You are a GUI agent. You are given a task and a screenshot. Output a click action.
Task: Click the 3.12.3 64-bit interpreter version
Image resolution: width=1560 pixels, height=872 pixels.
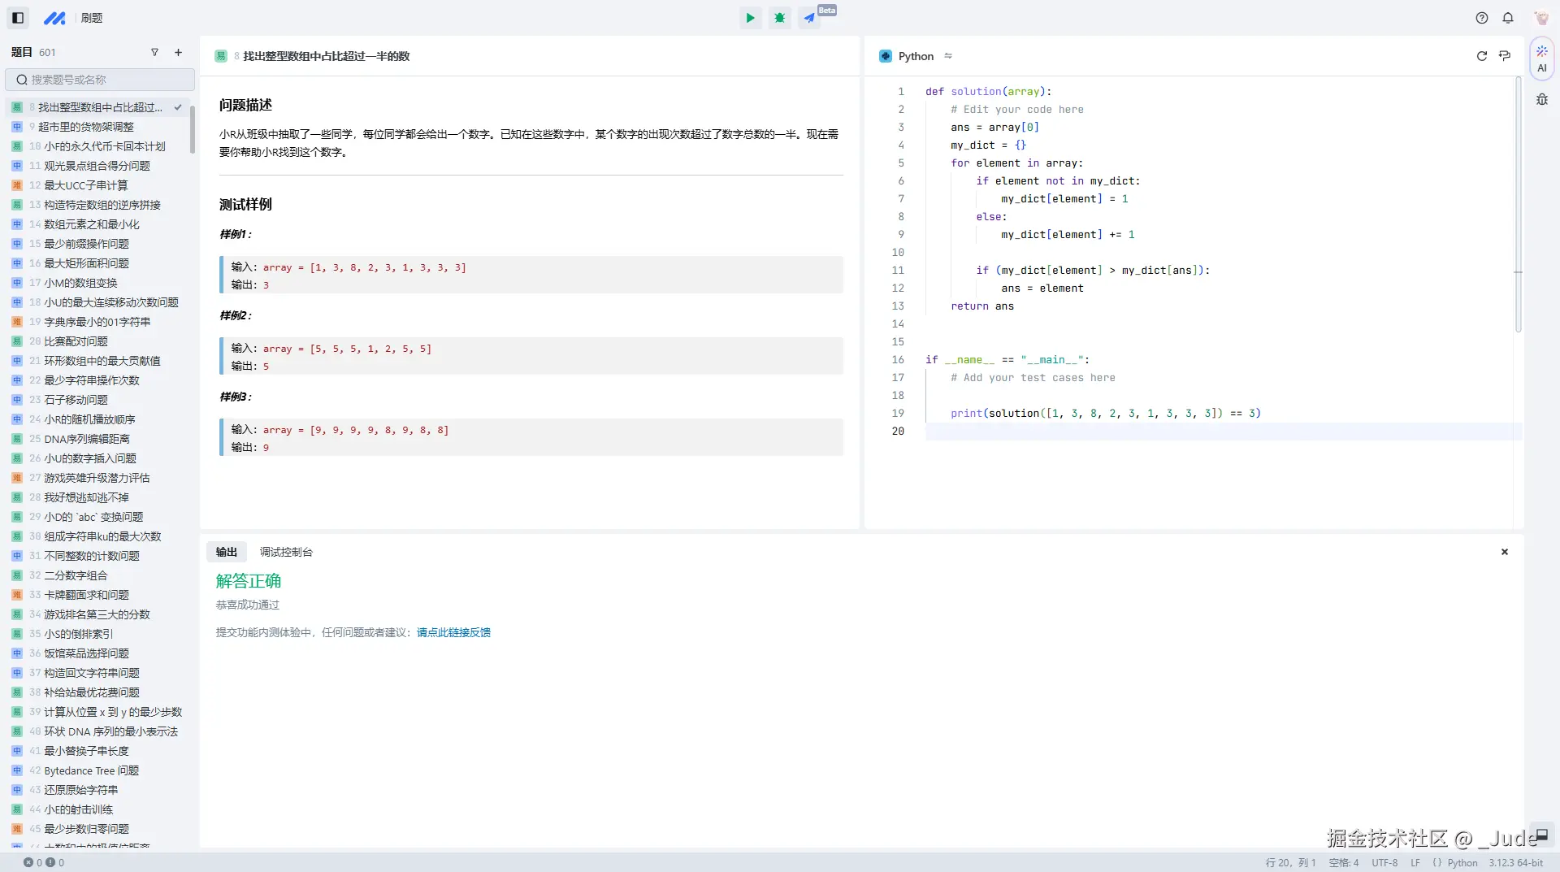[x=1515, y=863]
